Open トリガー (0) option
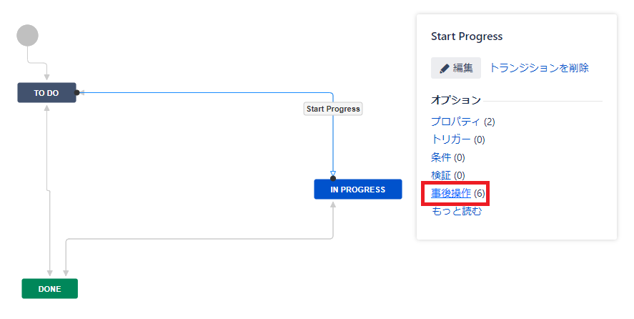The height and width of the screenshot is (319, 634). pyautogui.click(x=458, y=139)
